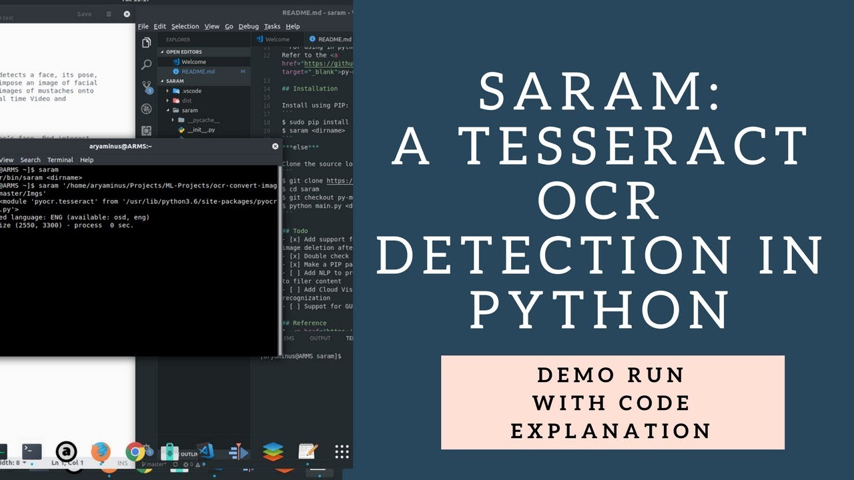Open the Terminal menu in terminal window

(x=60, y=160)
